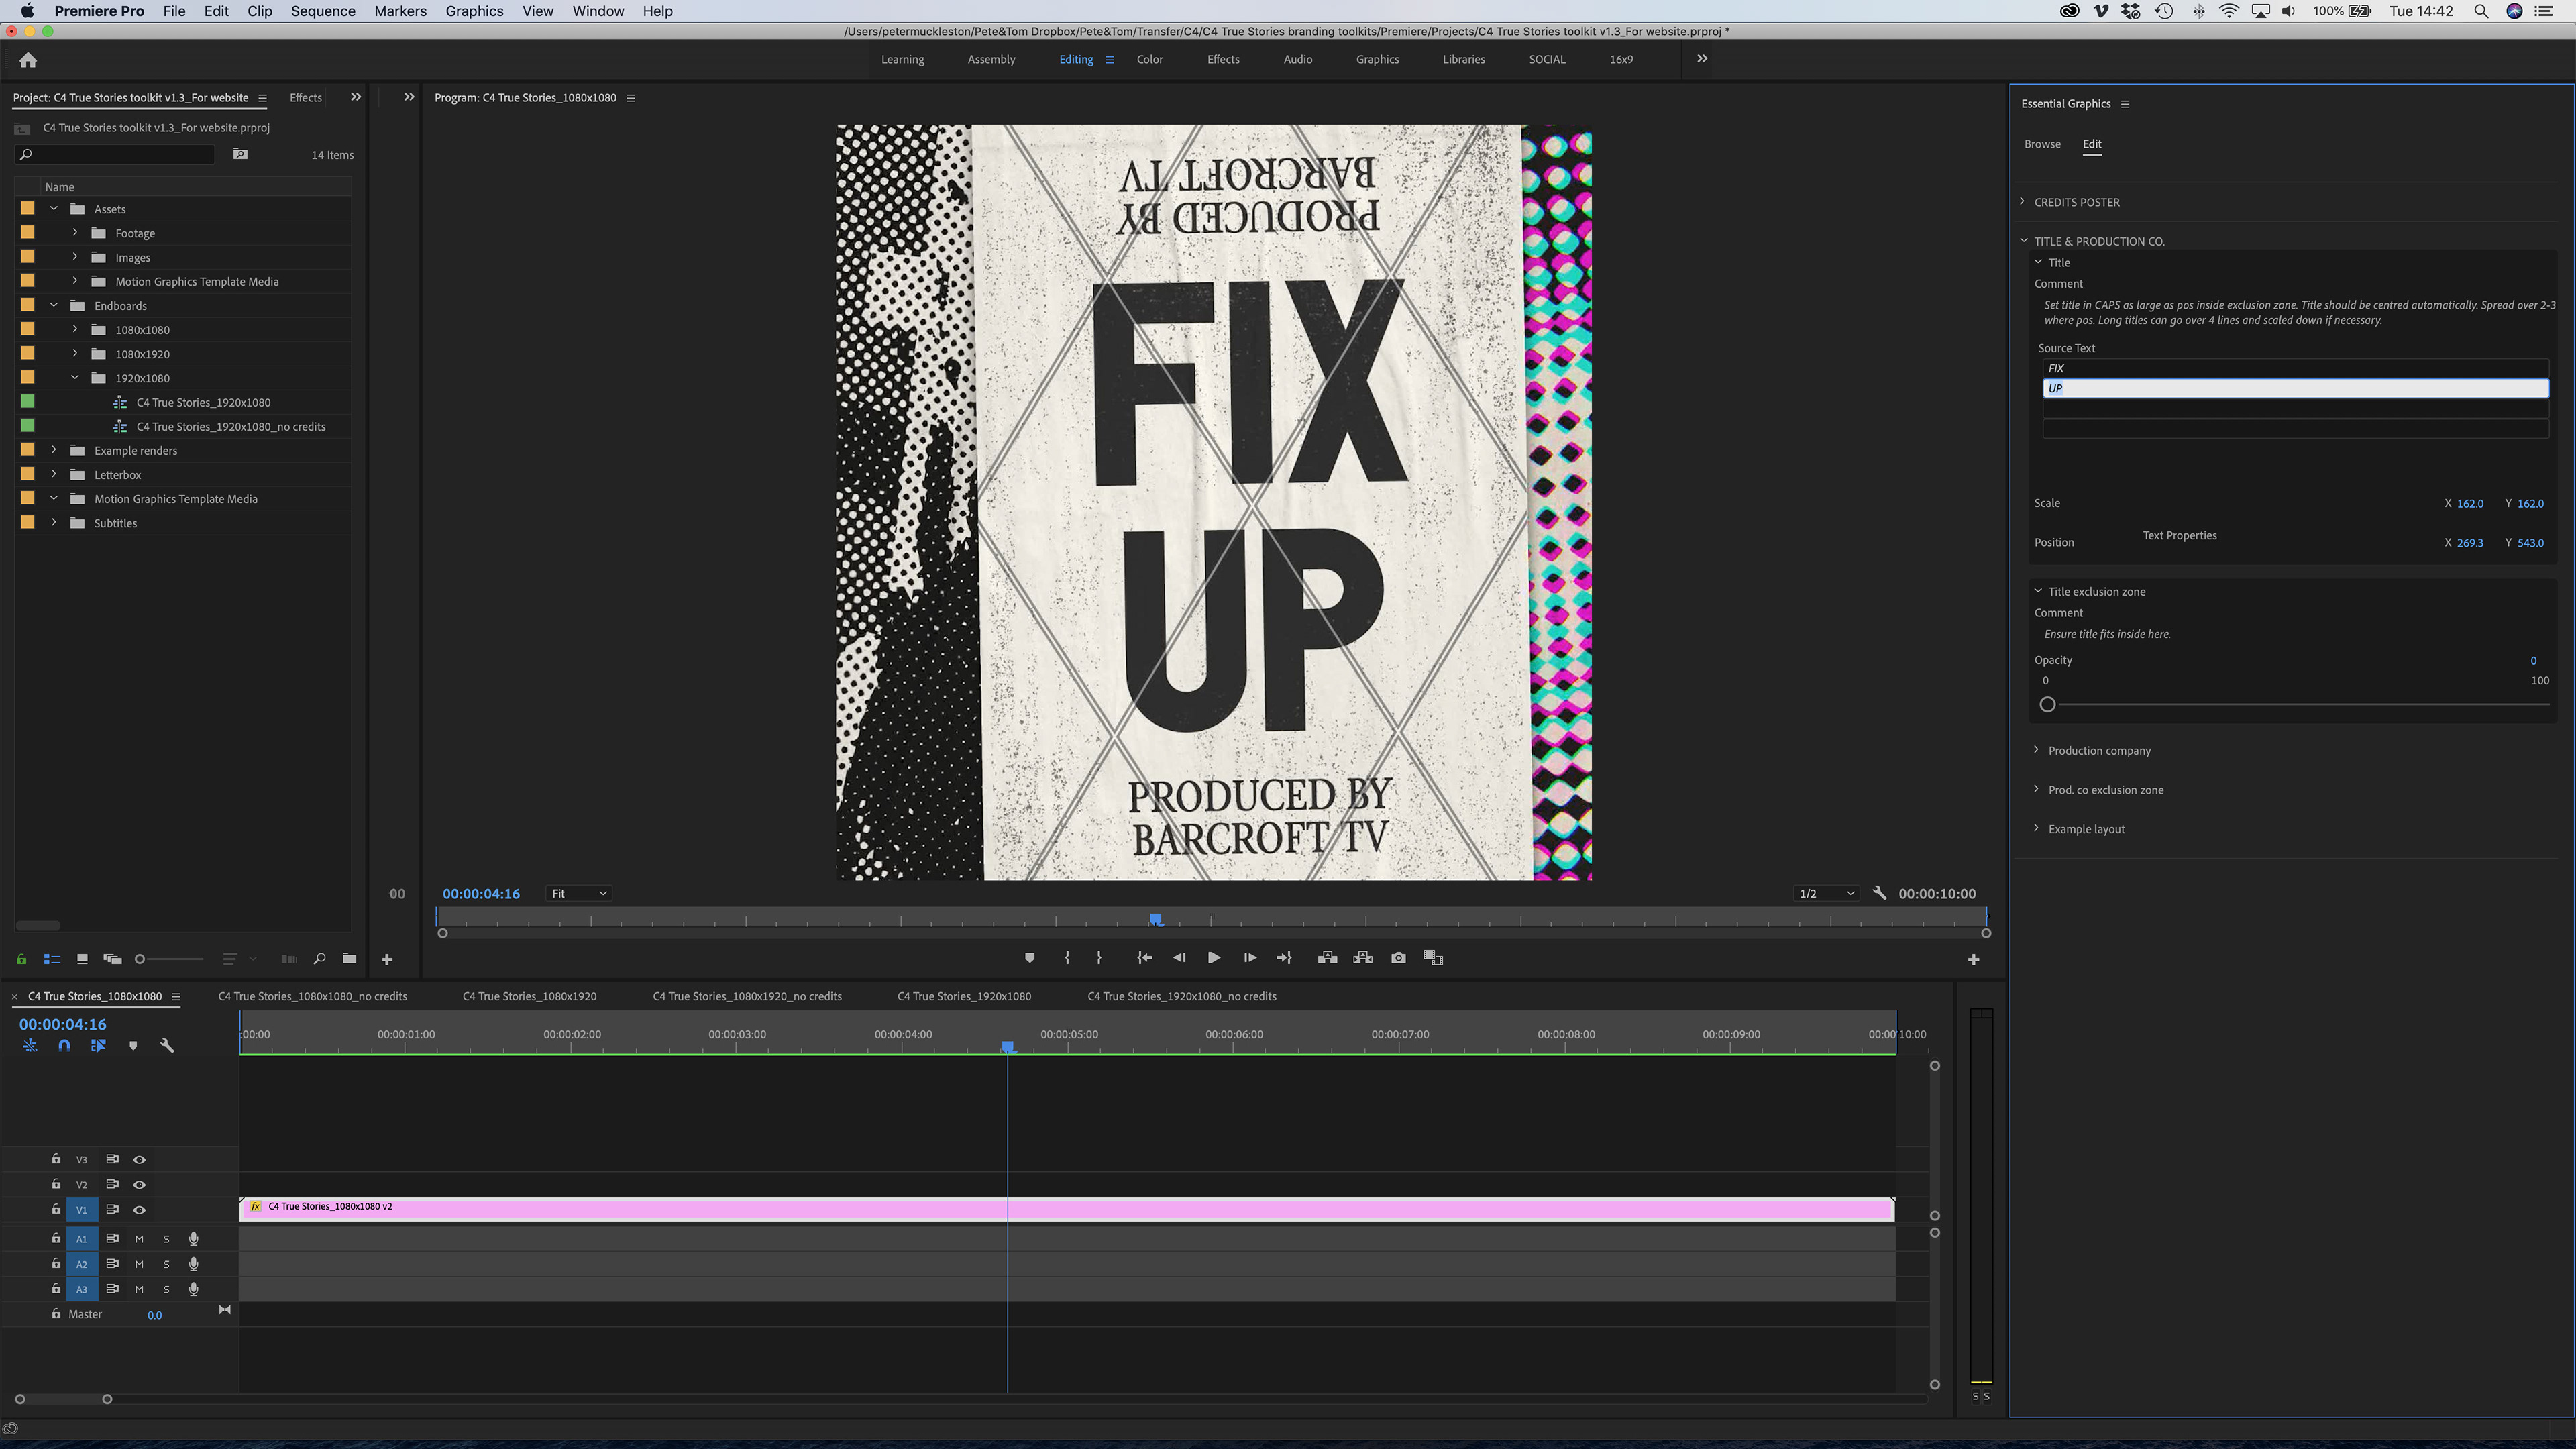Open program monitor settings wrench
This screenshot has height=1449, width=2576.
pos(1879,893)
